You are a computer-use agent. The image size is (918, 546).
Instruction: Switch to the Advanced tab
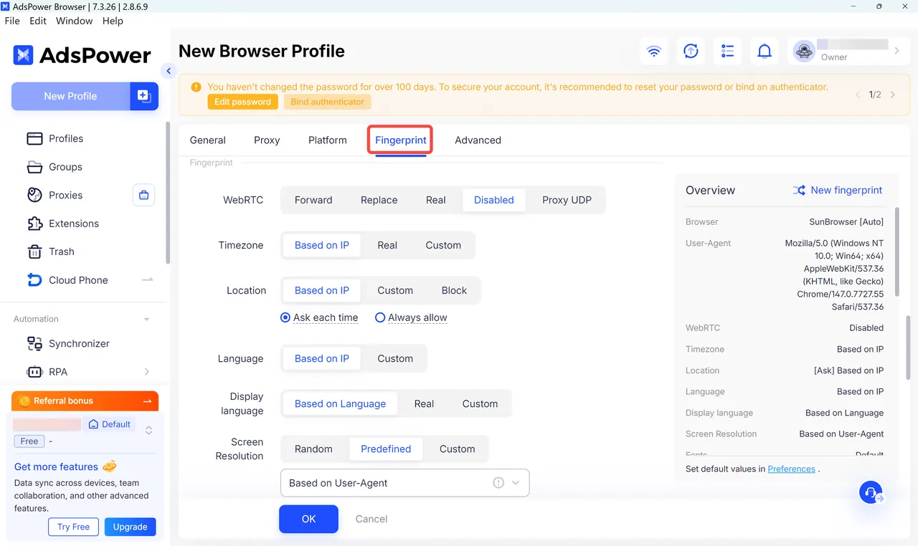478,140
